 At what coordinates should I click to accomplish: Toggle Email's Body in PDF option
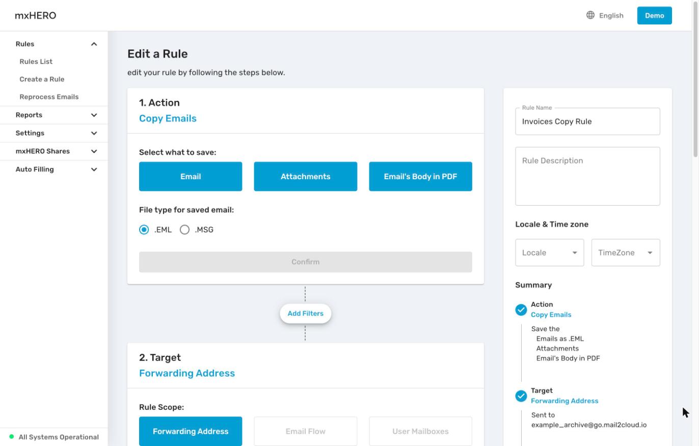tap(420, 177)
